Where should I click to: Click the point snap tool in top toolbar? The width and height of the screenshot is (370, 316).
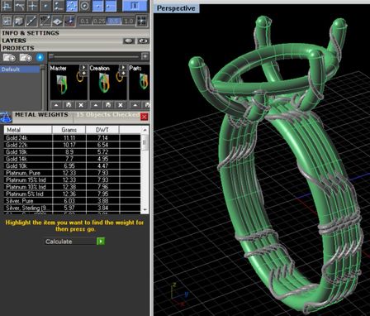click(x=45, y=6)
